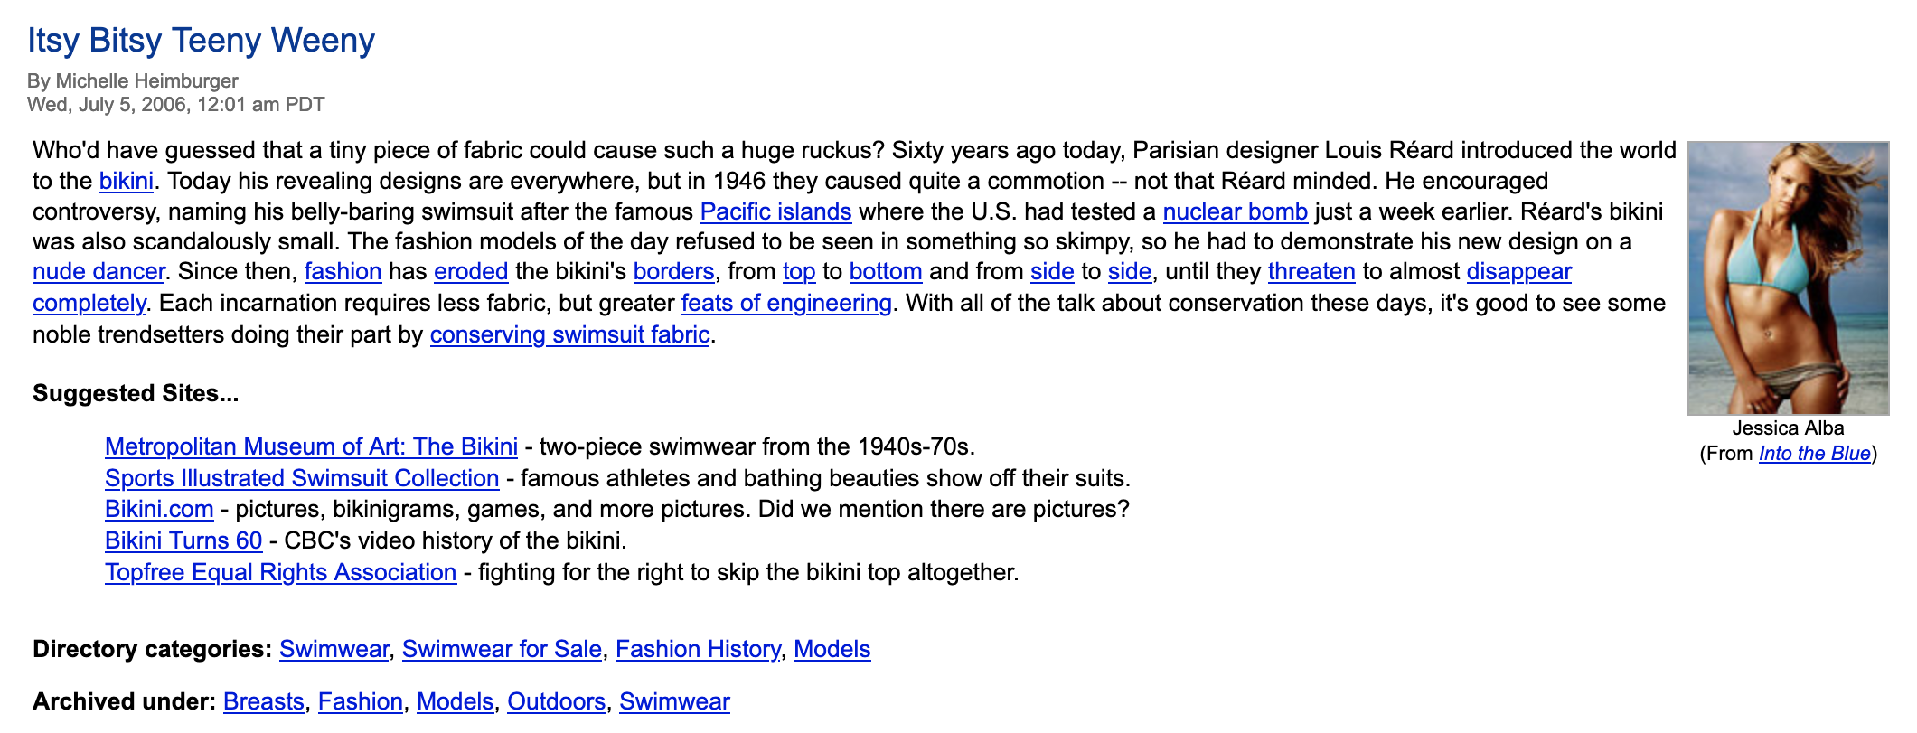1917x733 pixels.
Task: Click the "Itsy Bitsy Teeny Weeny" headline
Action: [x=201, y=41]
